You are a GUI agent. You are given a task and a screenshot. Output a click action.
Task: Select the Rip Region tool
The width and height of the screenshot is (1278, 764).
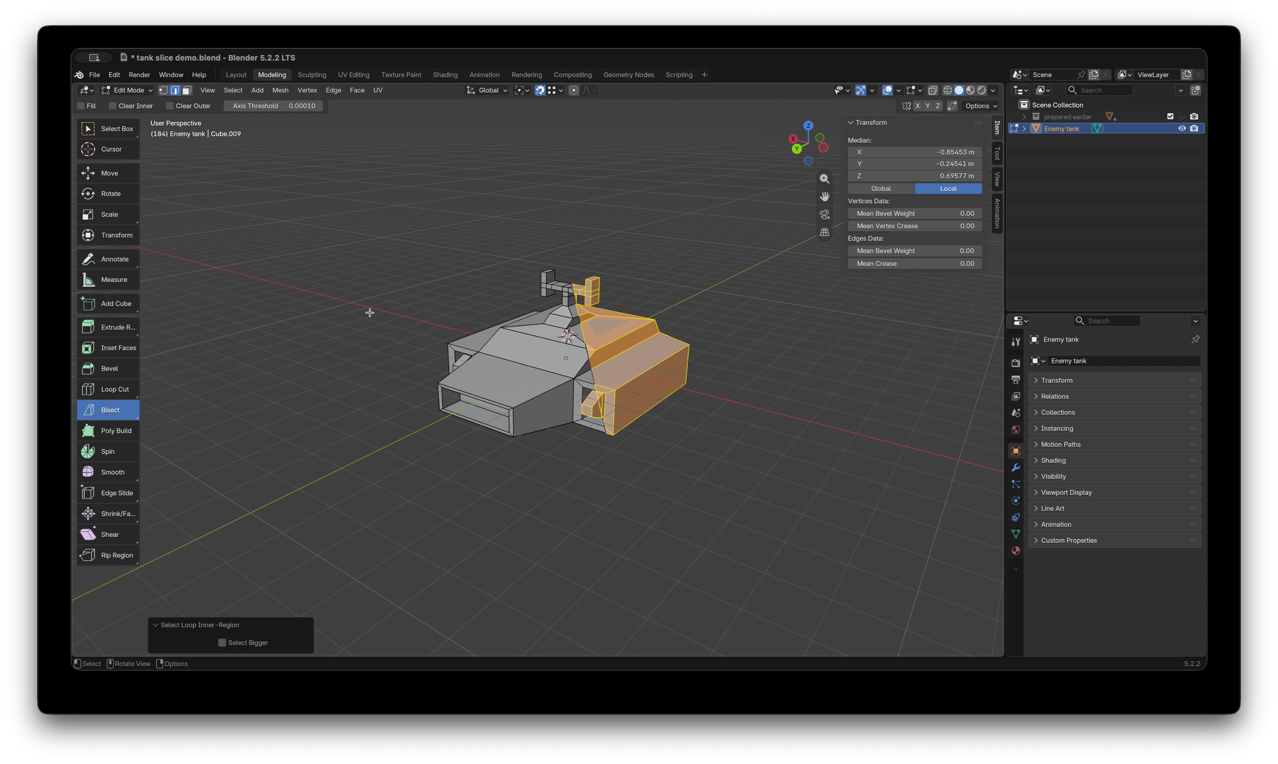click(x=108, y=555)
